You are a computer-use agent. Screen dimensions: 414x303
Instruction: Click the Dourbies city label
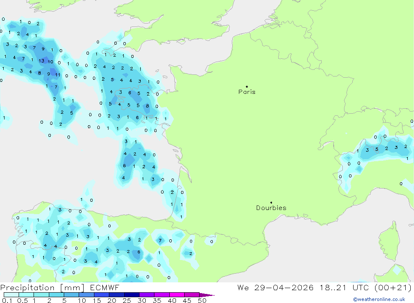pyautogui.click(x=271, y=208)
